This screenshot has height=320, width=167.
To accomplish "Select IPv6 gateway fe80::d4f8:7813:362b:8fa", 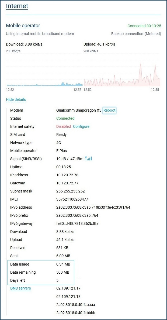I will coord(77,223).
